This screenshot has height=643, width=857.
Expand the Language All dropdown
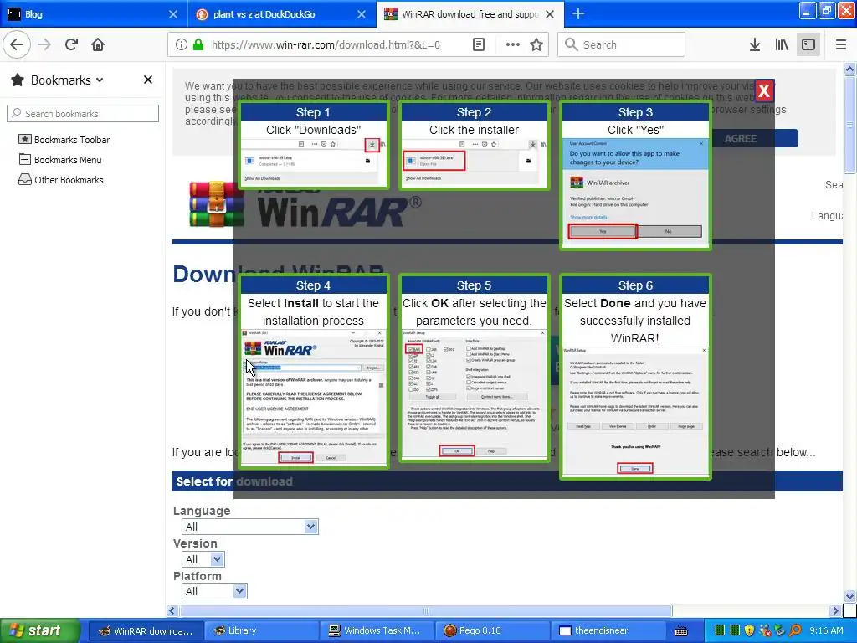click(249, 527)
